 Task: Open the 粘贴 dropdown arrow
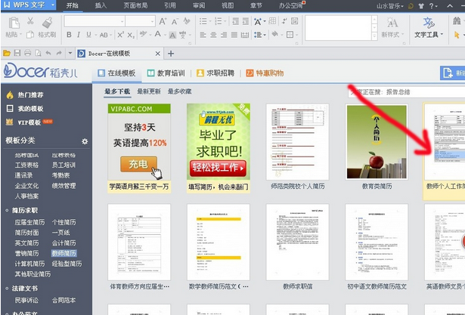[x=21, y=35]
